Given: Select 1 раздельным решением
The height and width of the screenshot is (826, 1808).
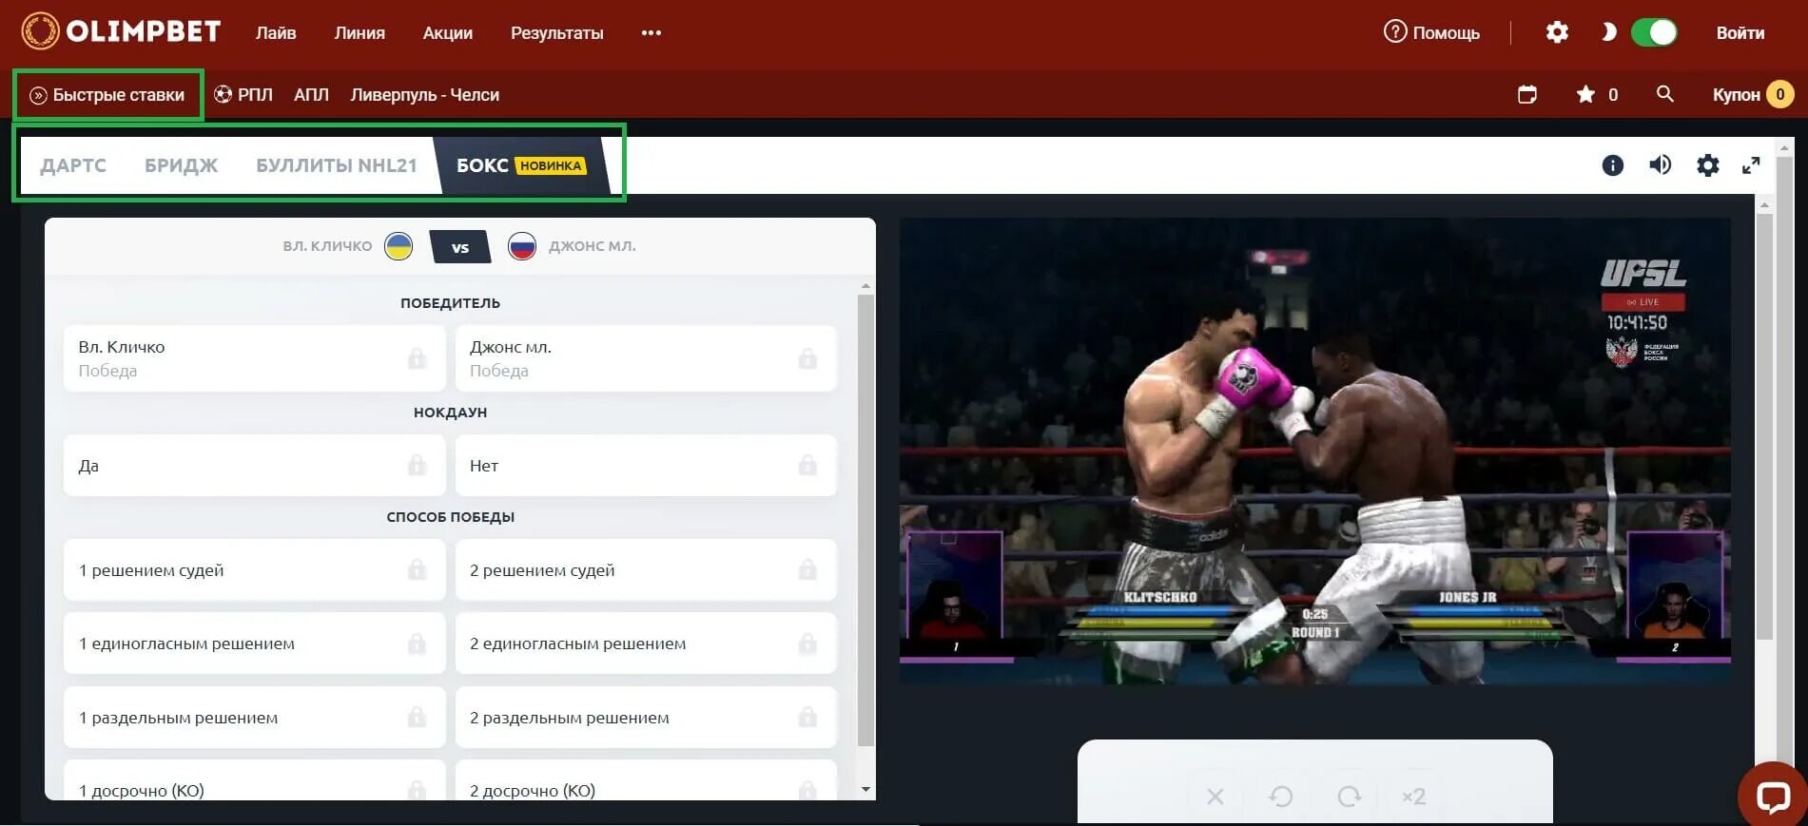Looking at the screenshot, I should 254,718.
